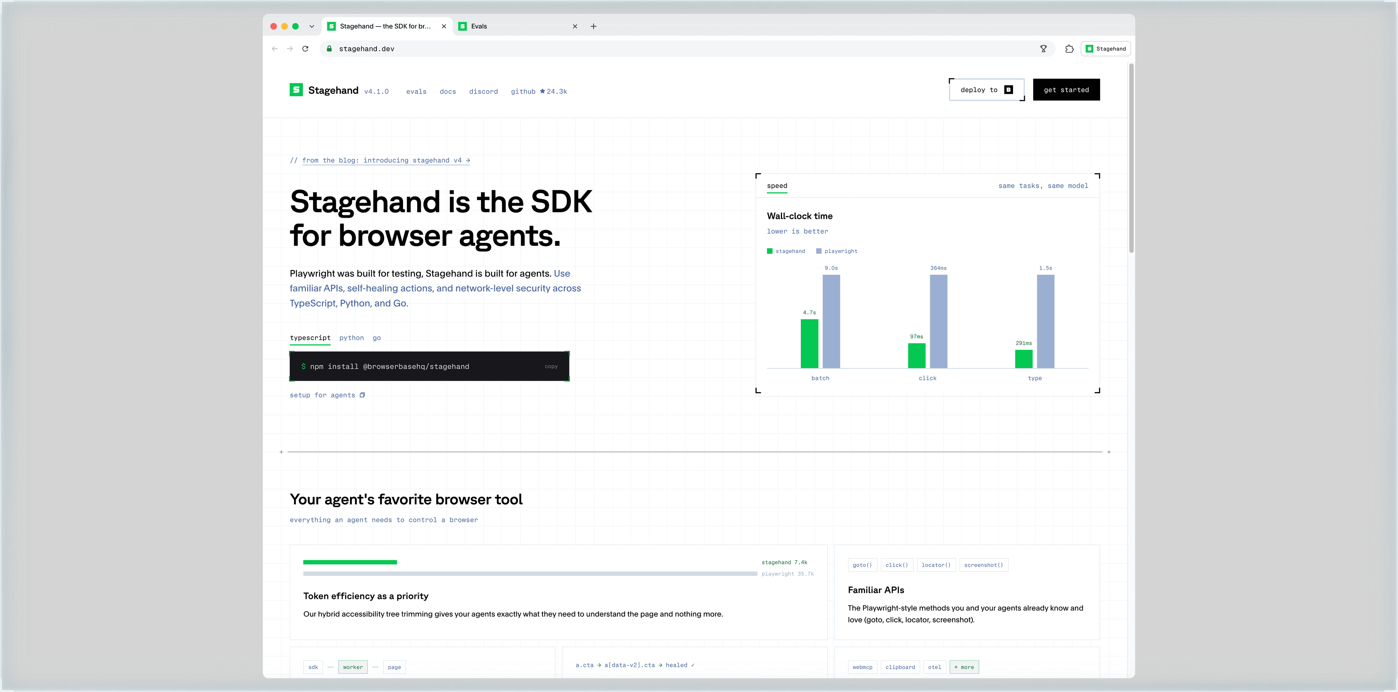Select the speed tab in chart card
This screenshot has width=1398, height=692.
click(x=777, y=186)
